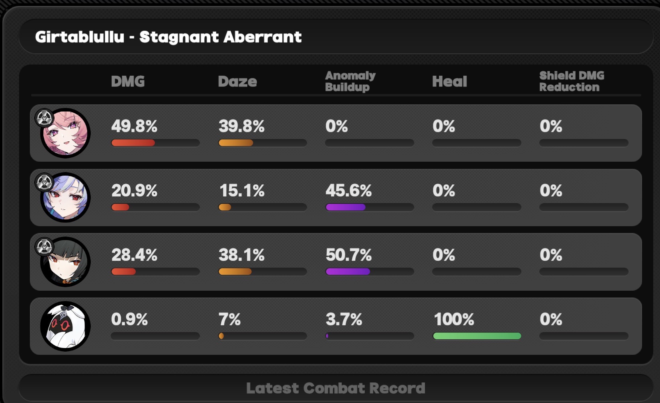
Task: Click the red 49.8% DMG bar
Action: pos(133,143)
